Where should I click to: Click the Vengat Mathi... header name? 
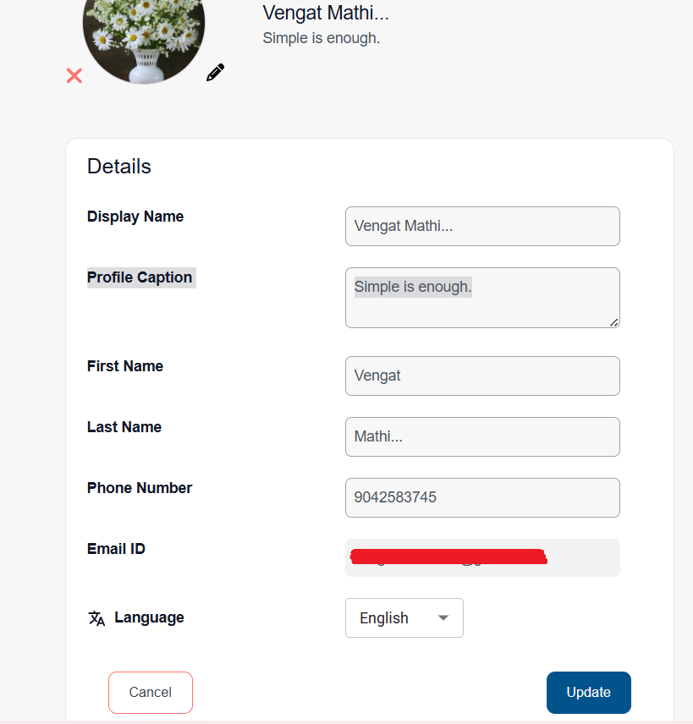click(326, 13)
